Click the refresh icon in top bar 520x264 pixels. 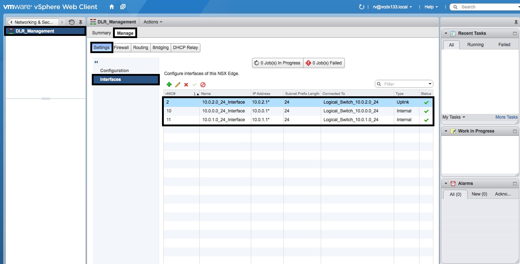click(x=362, y=7)
